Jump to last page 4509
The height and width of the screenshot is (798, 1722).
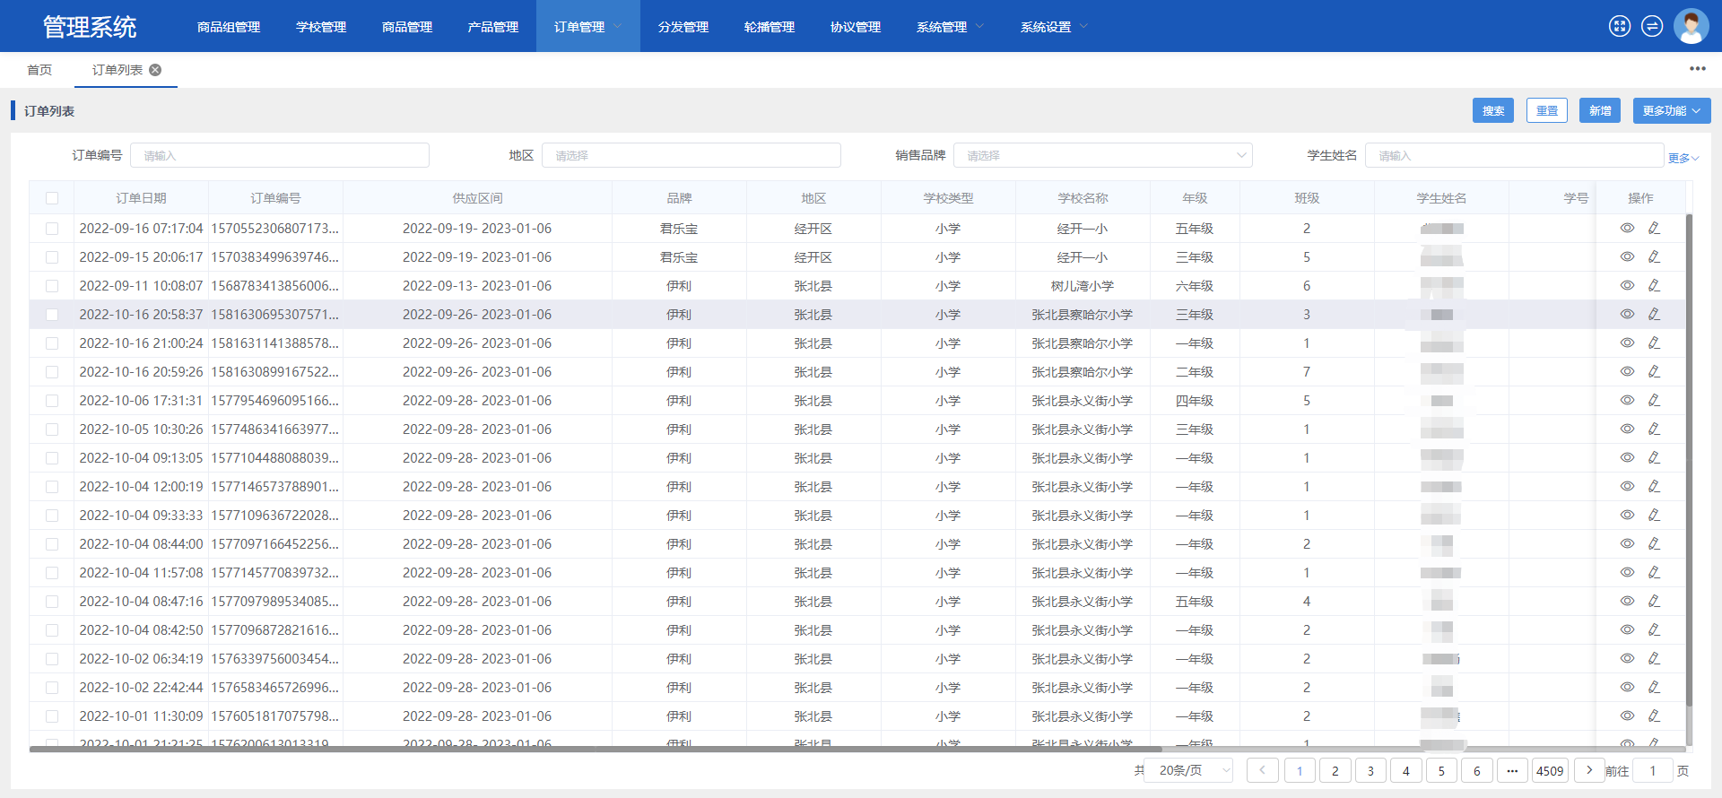tap(1550, 770)
